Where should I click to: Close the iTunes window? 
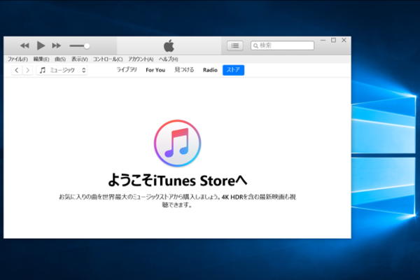[344, 40]
